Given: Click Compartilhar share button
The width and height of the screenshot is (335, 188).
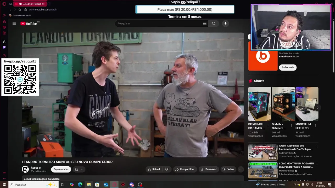Looking at the screenshot, I should pos(185,169).
